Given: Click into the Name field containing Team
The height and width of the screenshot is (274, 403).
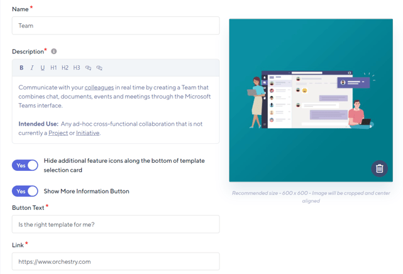Looking at the screenshot, I should [x=116, y=26].
